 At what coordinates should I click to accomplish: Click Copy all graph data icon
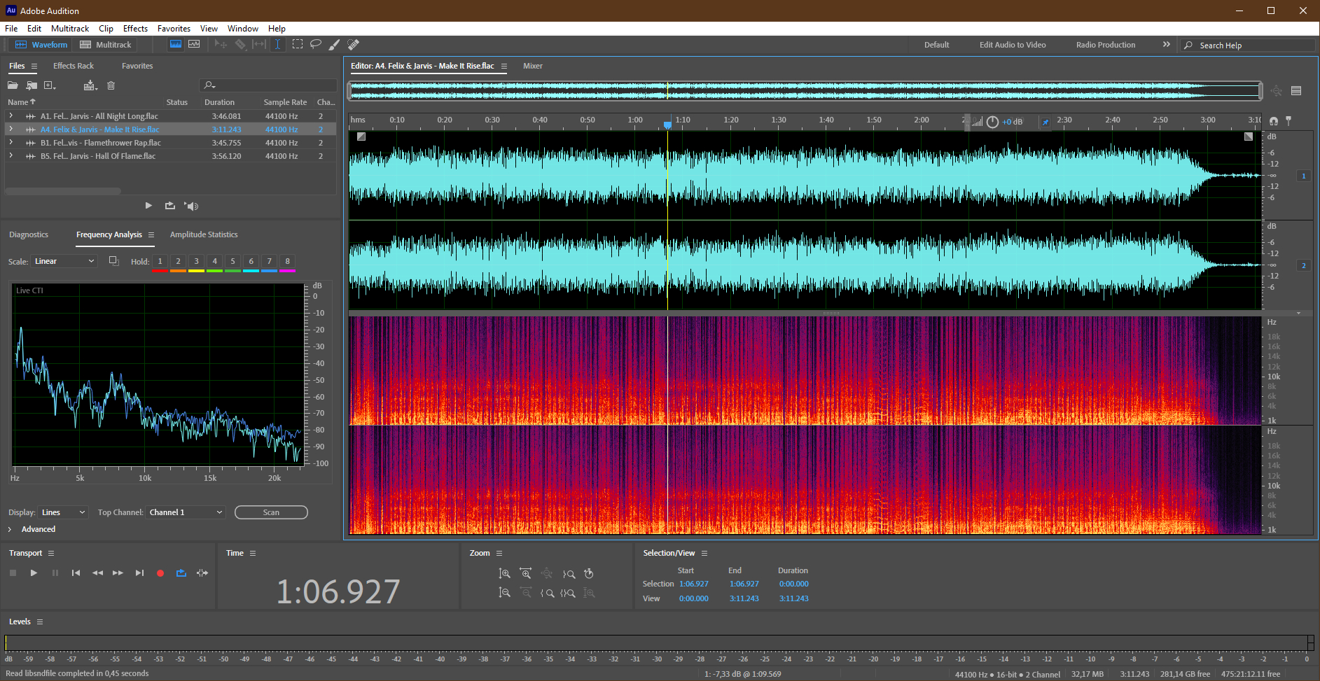coord(113,261)
